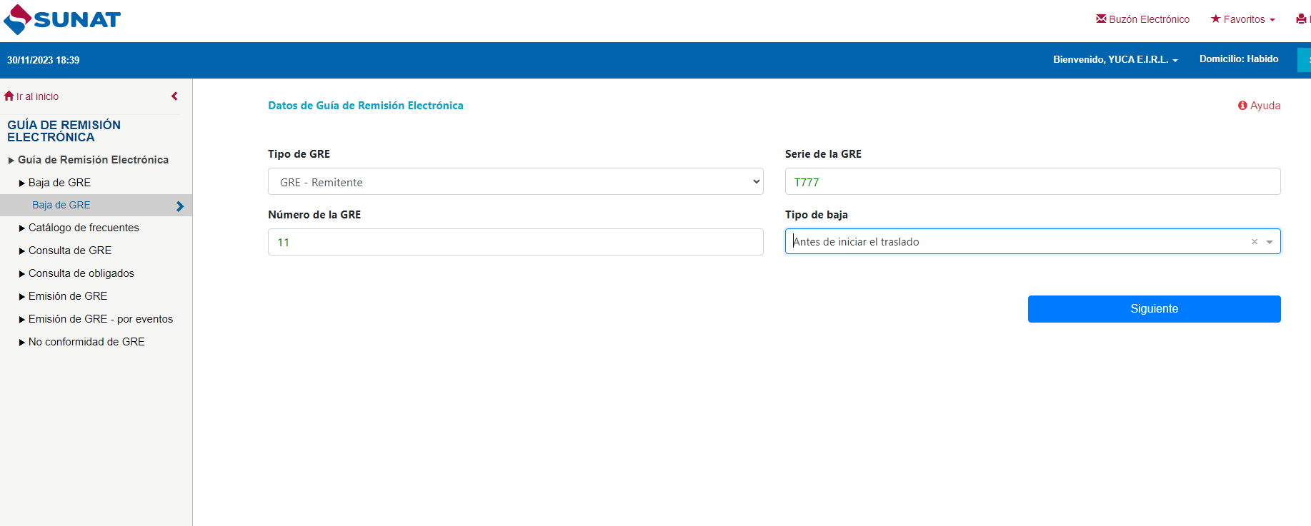Image resolution: width=1311 pixels, height=526 pixels.
Task: Expand Consulta de obligados menu item
Action: [x=81, y=273]
